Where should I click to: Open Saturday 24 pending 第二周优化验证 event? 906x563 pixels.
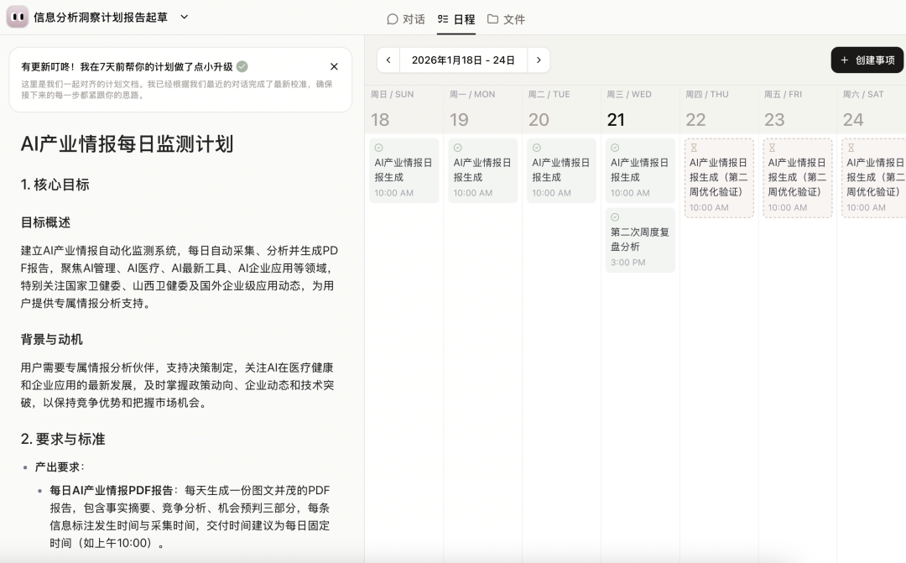tap(873, 178)
